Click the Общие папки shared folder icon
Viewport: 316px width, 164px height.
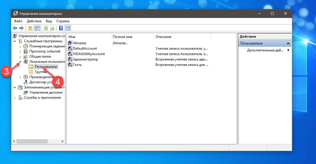point(26,56)
